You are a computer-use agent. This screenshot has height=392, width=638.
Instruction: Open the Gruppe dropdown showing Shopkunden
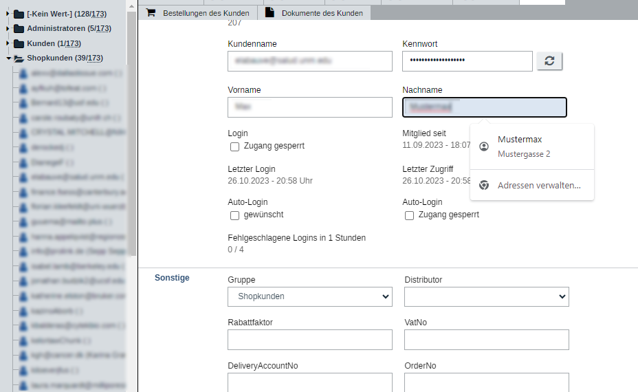coord(309,296)
